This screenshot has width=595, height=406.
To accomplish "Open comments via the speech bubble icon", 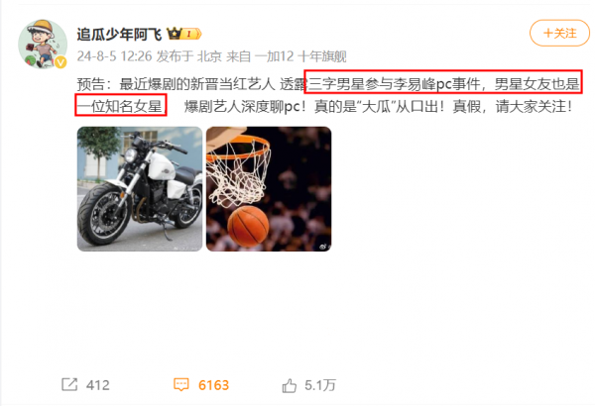I will [181, 384].
